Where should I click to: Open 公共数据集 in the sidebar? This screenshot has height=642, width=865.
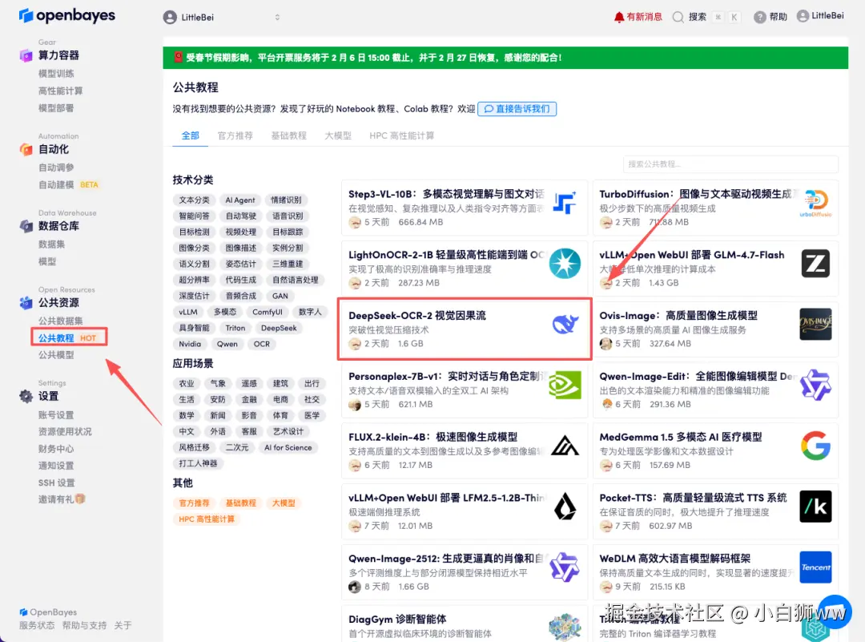coord(60,321)
